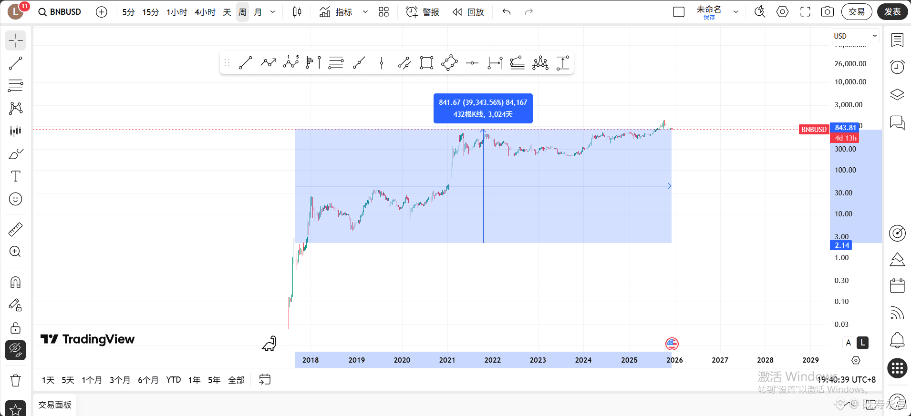Toggle stay in drawing mode
The width and height of the screenshot is (911, 416).
15,305
